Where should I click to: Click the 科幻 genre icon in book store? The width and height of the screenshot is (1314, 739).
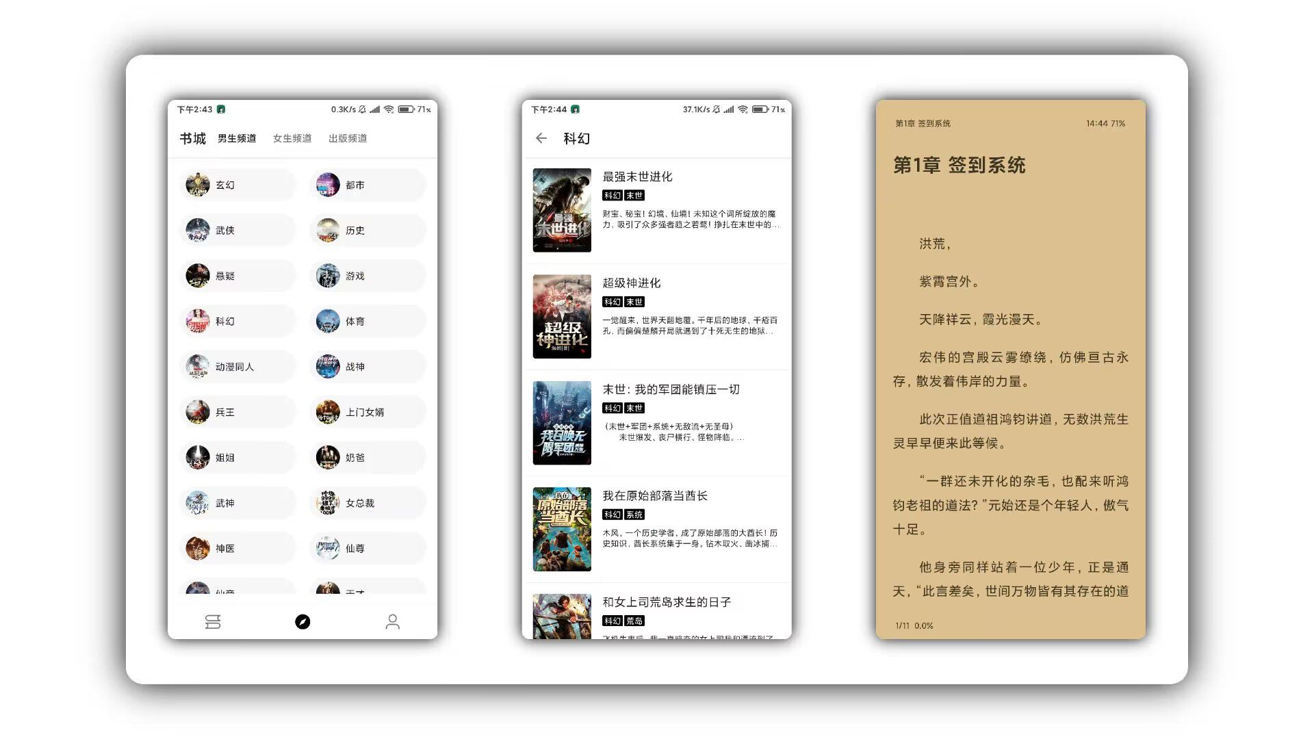coord(196,320)
